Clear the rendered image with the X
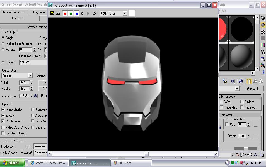The image size is (266, 167). (95, 14)
